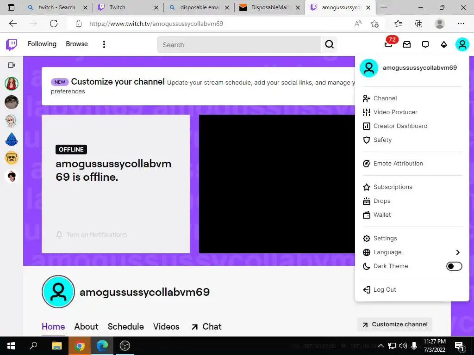Switch to the 'Twitch' browser tab
474x355 pixels.
128,7
